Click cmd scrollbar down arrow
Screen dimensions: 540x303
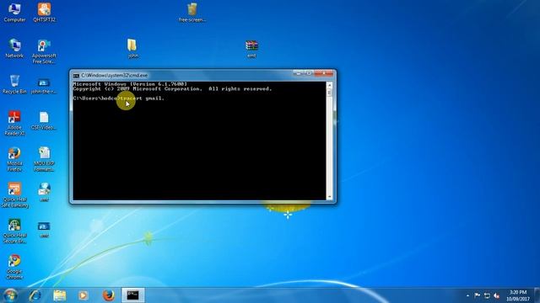[x=330, y=197]
